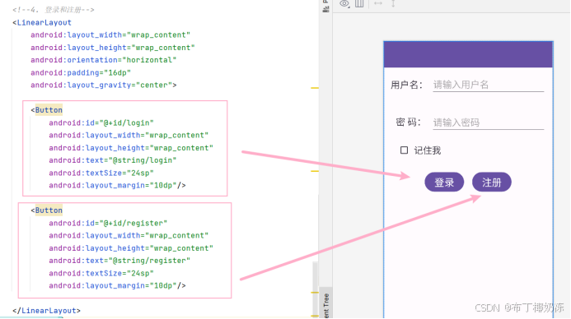Click the text="@string/register" line
571x319 pixels.
119,261
